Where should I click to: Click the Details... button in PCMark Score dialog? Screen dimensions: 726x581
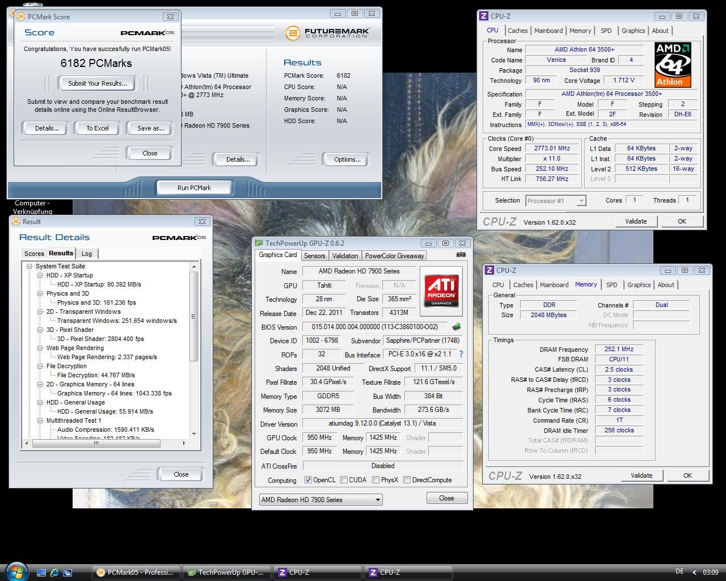point(47,128)
